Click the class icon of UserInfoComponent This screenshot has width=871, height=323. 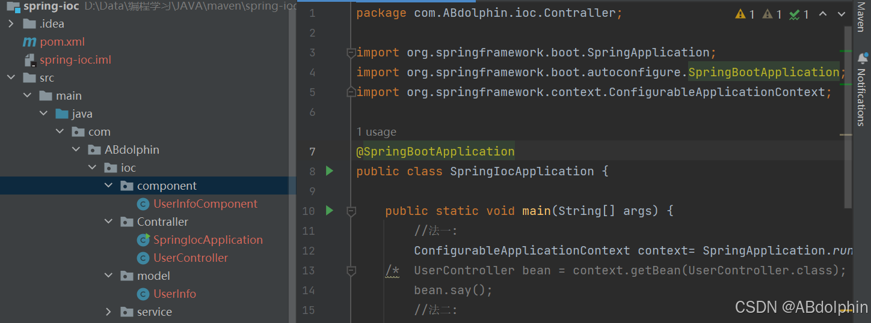[143, 204]
